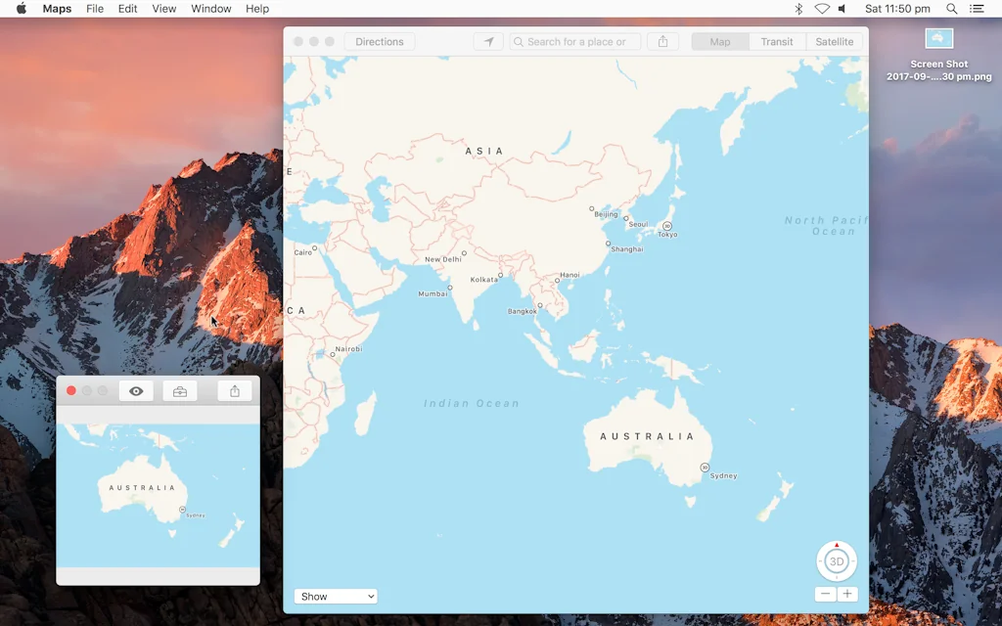This screenshot has height=626, width=1002.
Task: Click the Sydney city marker on main map
Action: click(705, 468)
